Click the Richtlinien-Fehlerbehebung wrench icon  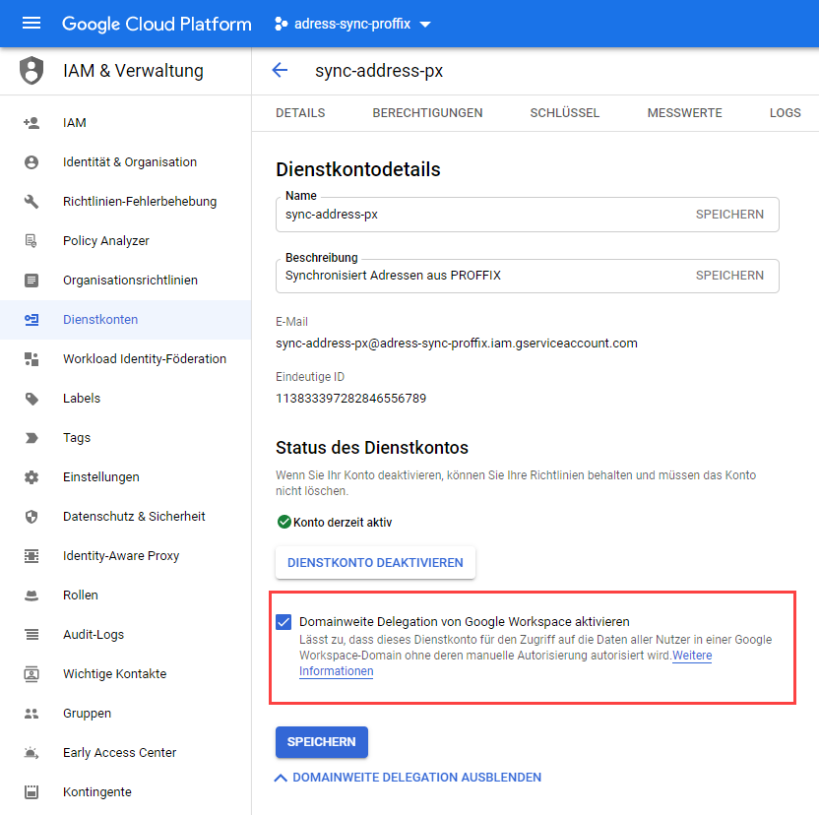31,202
